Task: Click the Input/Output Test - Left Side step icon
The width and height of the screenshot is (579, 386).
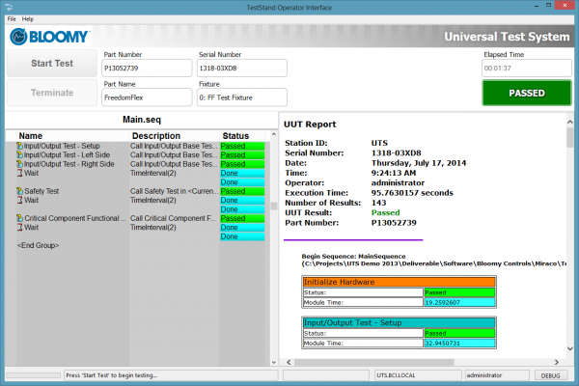Action: coord(19,154)
